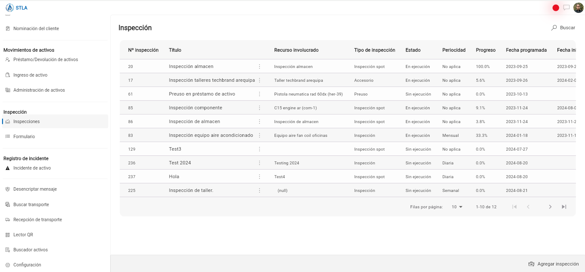Open Administración de activos
Image resolution: width=585 pixels, height=272 pixels.
click(39, 90)
